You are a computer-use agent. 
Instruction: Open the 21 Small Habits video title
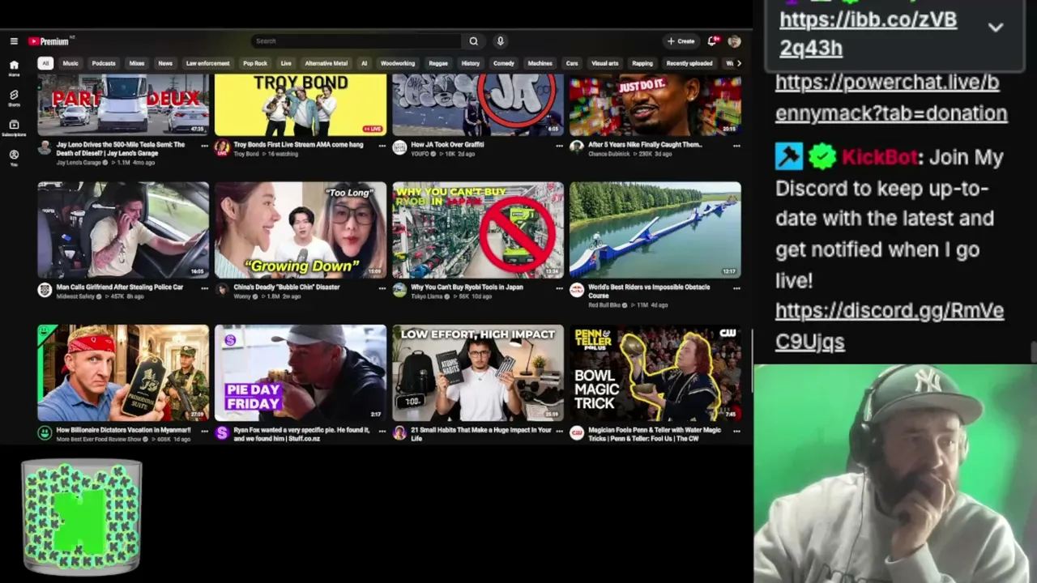tap(481, 434)
